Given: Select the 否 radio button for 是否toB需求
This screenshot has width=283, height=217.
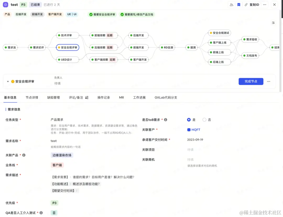Looking at the screenshot, I should tap(204, 120).
